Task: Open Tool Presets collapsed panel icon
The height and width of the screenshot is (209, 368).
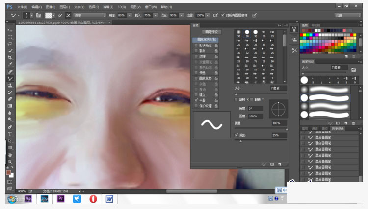Action: tap(294, 50)
